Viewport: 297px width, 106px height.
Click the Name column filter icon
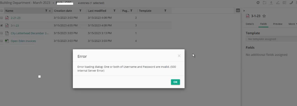(46, 11)
